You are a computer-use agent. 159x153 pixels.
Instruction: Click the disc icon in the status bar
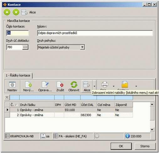coord(97,136)
